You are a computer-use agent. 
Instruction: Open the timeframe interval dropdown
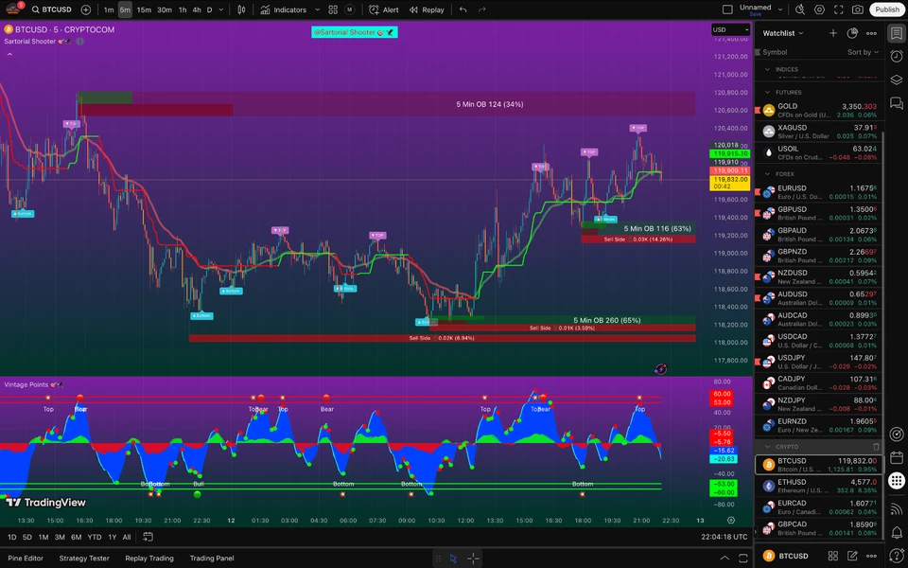[219, 9]
